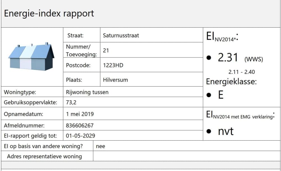
Task: Click 'EI NV2014 met EMG verklaring' heading
Action: (240, 115)
